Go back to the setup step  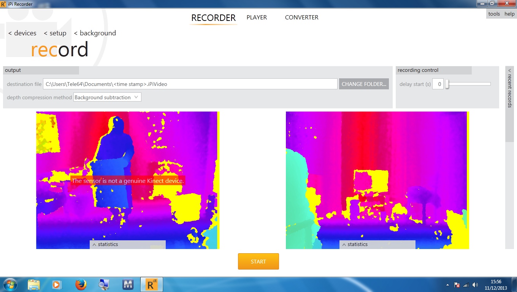tap(55, 33)
